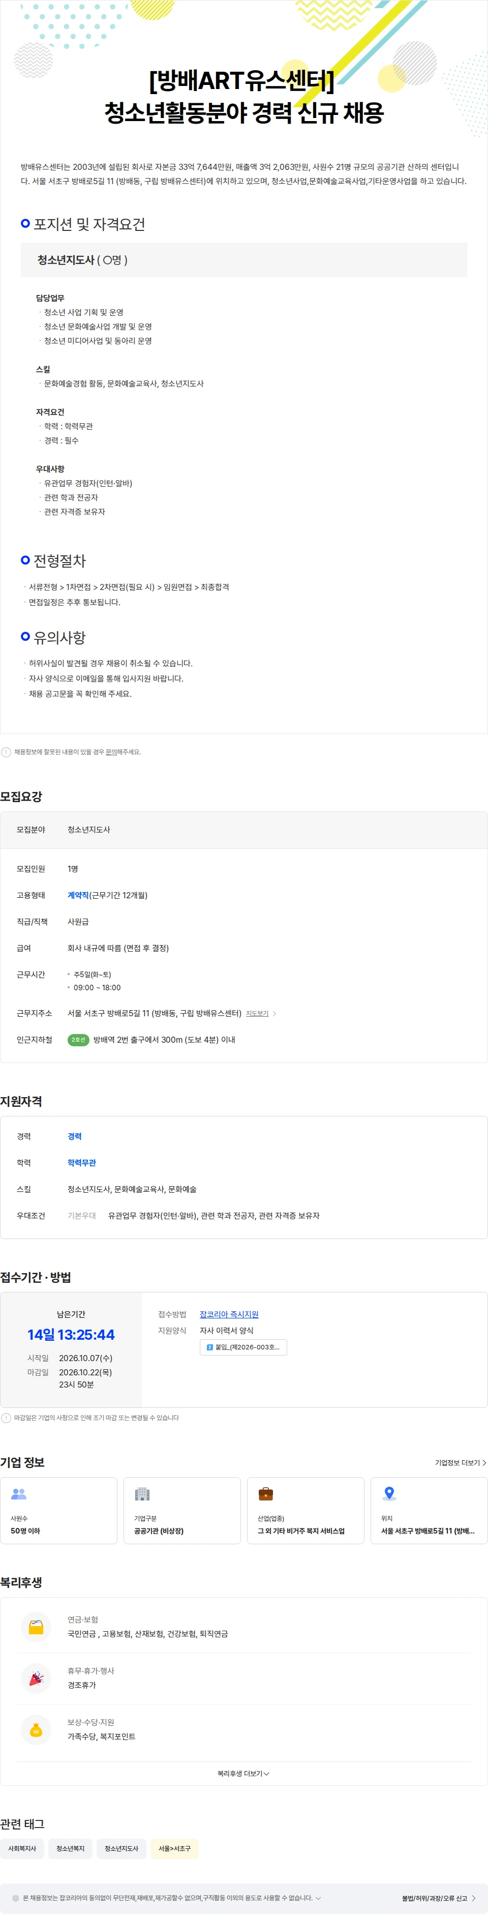Click the 연금·보험 benefits icon
488x1914 pixels.
(x=36, y=1627)
